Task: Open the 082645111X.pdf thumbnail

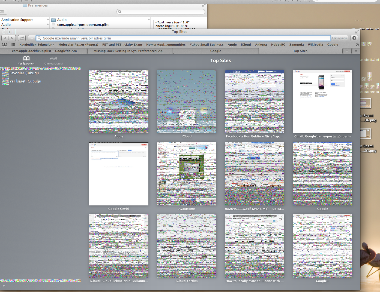Action: pyautogui.click(x=255, y=174)
